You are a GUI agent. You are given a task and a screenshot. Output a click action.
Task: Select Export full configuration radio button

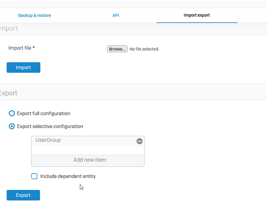[12, 113]
